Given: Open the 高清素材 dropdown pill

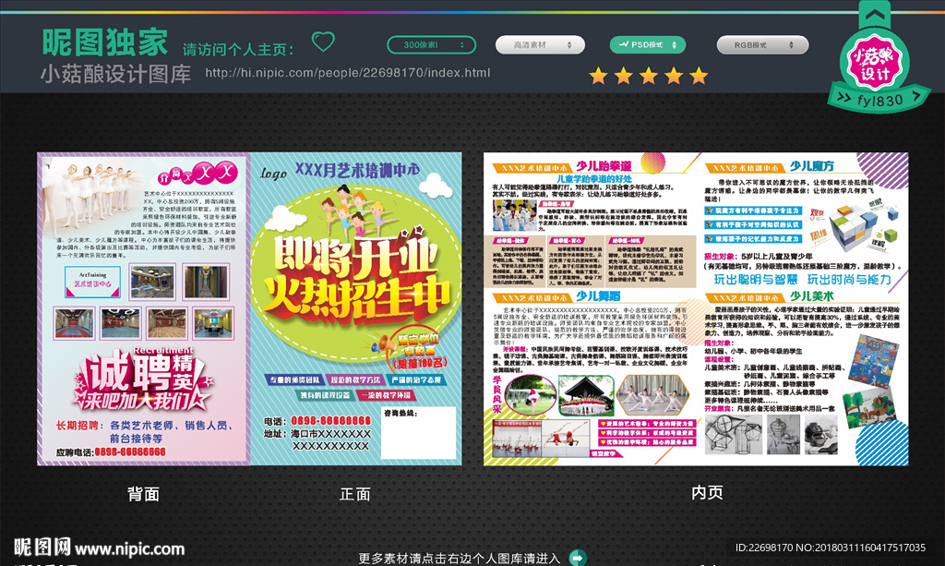Looking at the screenshot, I should (x=539, y=45).
